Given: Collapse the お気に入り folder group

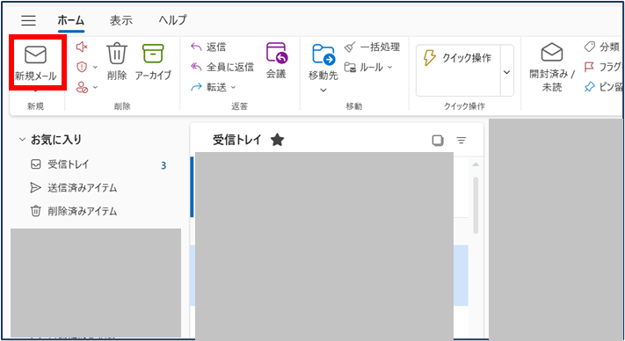Looking at the screenshot, I should coord(22,140).
